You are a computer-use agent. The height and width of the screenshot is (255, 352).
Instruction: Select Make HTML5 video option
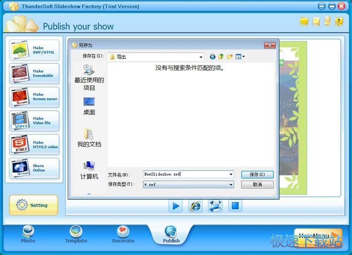pyautogui.click(x=34, y=144)
